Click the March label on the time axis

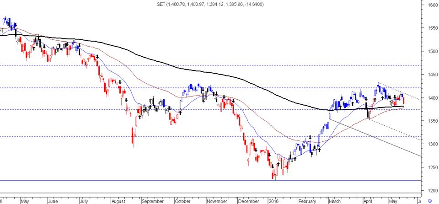point(335,201)
